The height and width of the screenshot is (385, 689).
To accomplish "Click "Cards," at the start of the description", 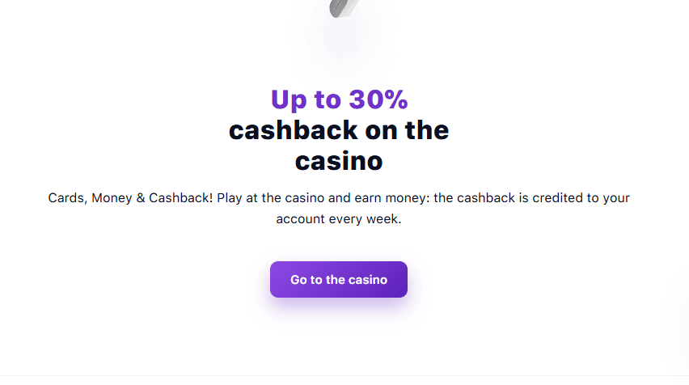I will point(67,198).
